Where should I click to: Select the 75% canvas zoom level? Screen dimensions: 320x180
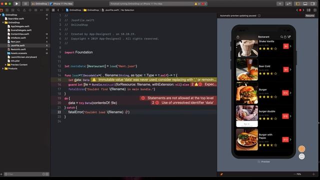coord(299,174)
